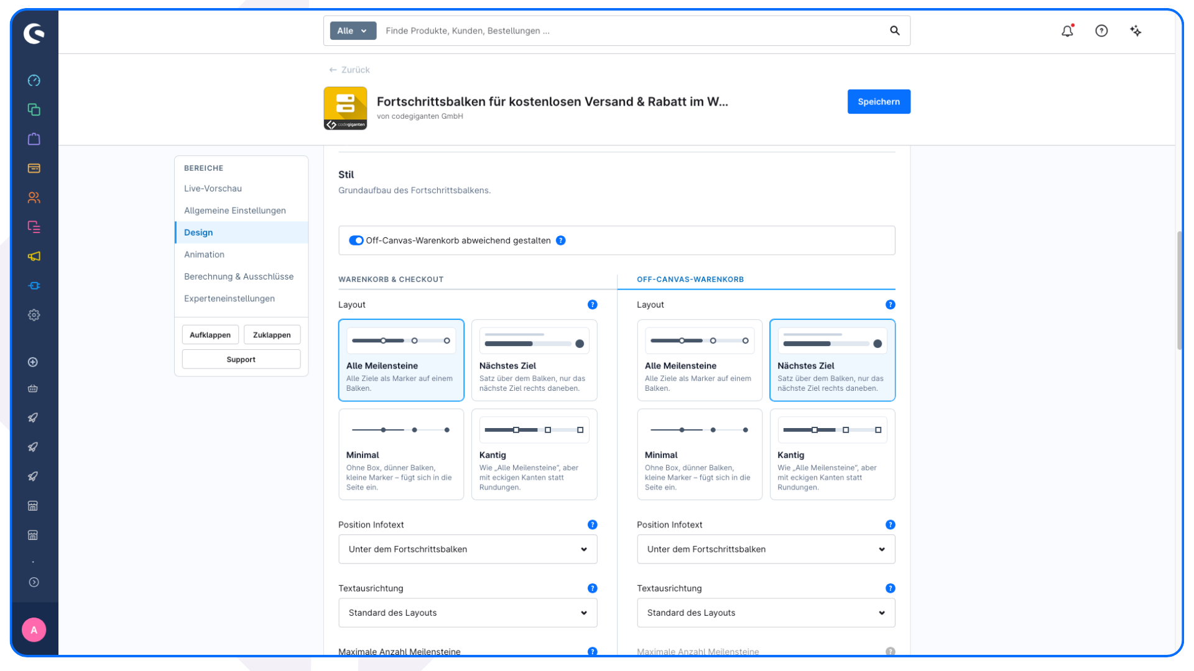This screenshot has width=1194, height=671.
Task: Click the Zuklappen button
Action: (272, 335)
